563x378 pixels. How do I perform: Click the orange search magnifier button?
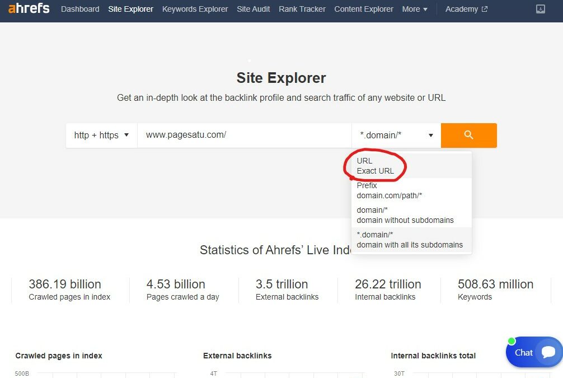coord(468,136)
